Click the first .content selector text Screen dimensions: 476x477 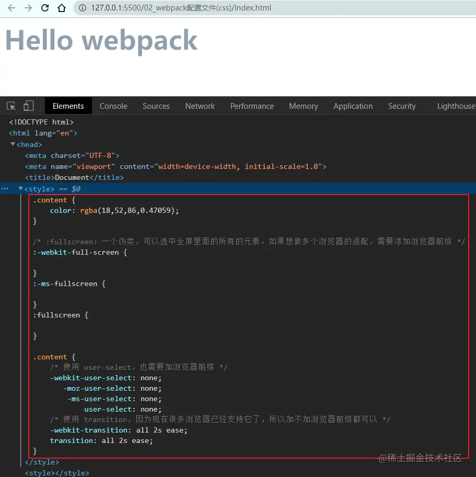click(x=50, y=200)
